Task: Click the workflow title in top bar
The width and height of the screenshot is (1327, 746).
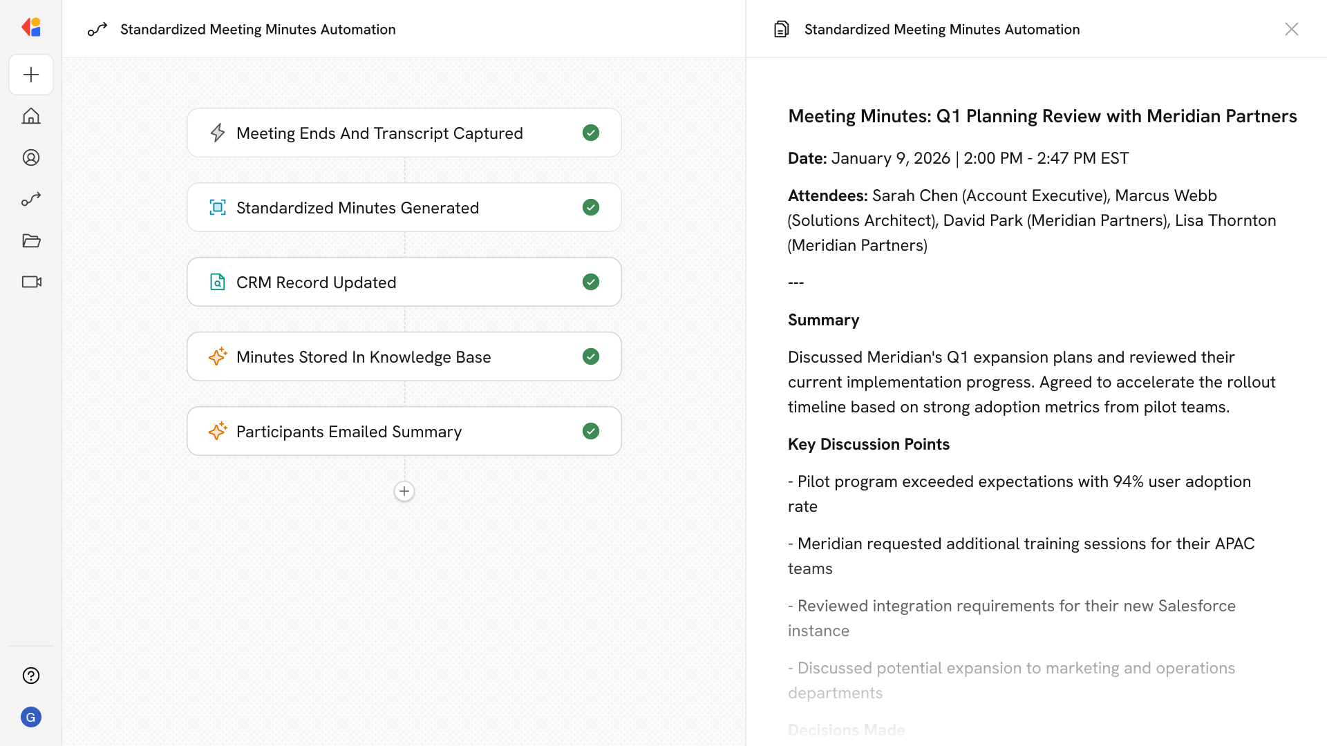Action: coord(258,29)
